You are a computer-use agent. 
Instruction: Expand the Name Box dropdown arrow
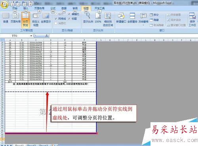31,36
